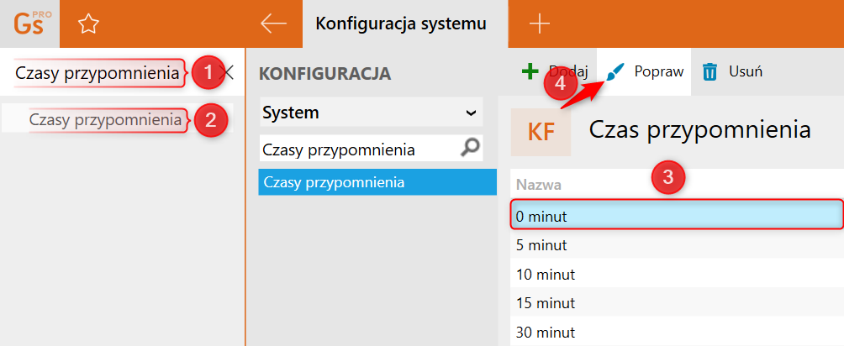844x346 pixels.
Task: Click the Usuń trash bin icon
Action: [x=710, y=72]
